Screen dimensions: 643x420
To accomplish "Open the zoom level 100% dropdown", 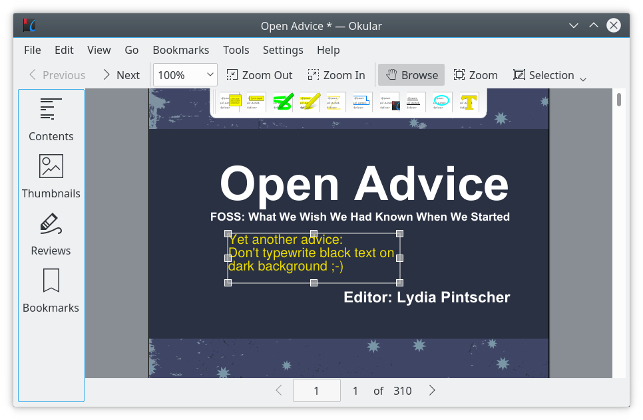I will tap(186, 75).
